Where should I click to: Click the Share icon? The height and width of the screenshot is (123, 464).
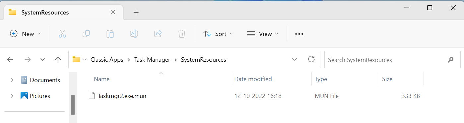pos(158,34)
